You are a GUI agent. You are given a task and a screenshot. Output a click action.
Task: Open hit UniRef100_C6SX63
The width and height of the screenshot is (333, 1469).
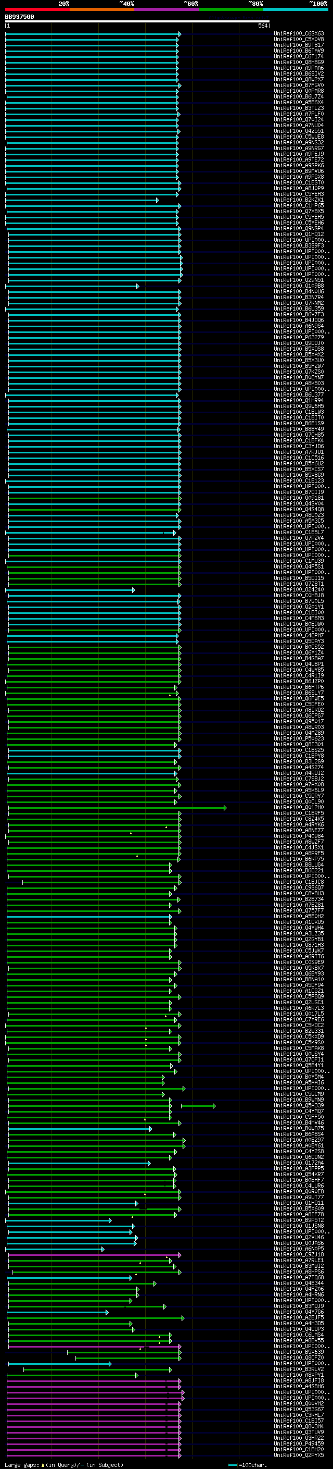(x=299, y=34)
